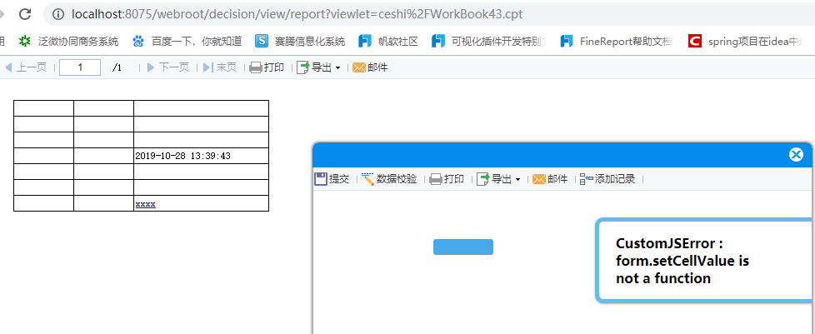Open the 赛腾信息化系统 bookmark
This screenshot has height=334, width=815.
300,41
